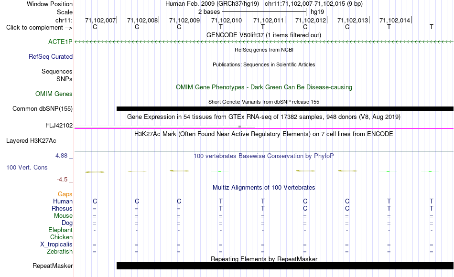Click '100 vertebrates Basewise Conservation by PhyloP' title
Image resolution: width=454 pixels, height=277 pixels.
264,156
